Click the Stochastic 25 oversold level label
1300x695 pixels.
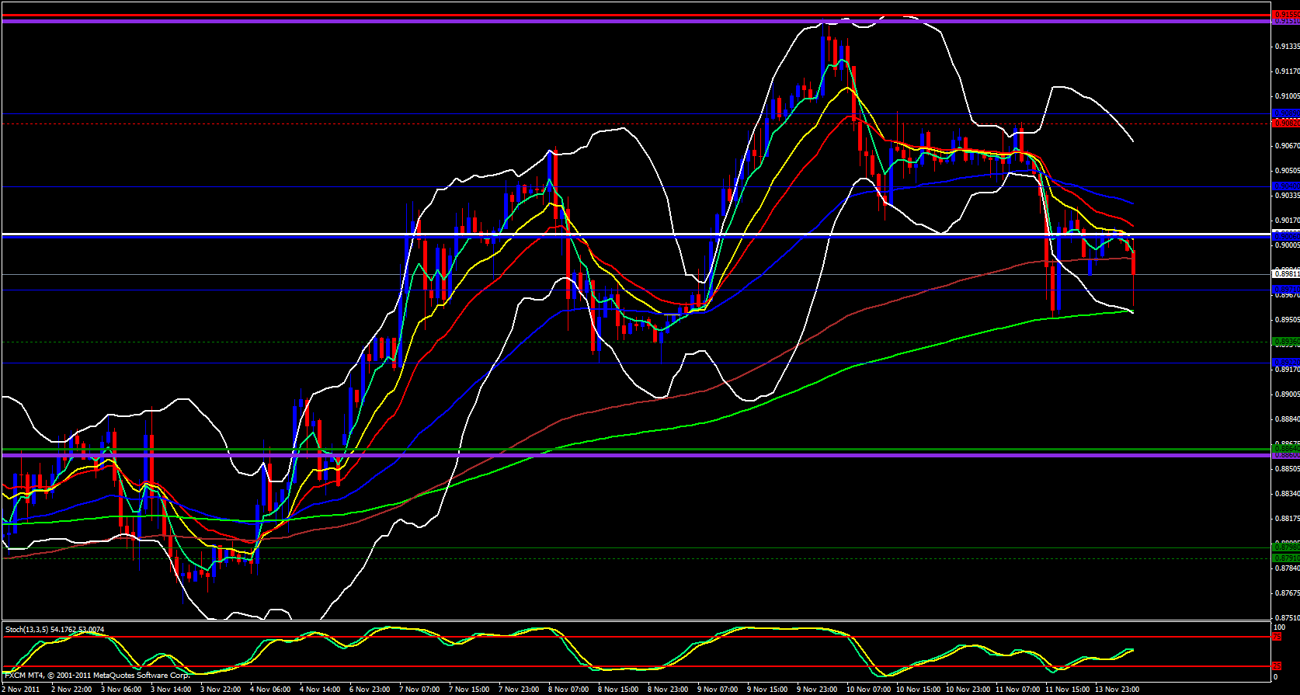(1277, 666)
